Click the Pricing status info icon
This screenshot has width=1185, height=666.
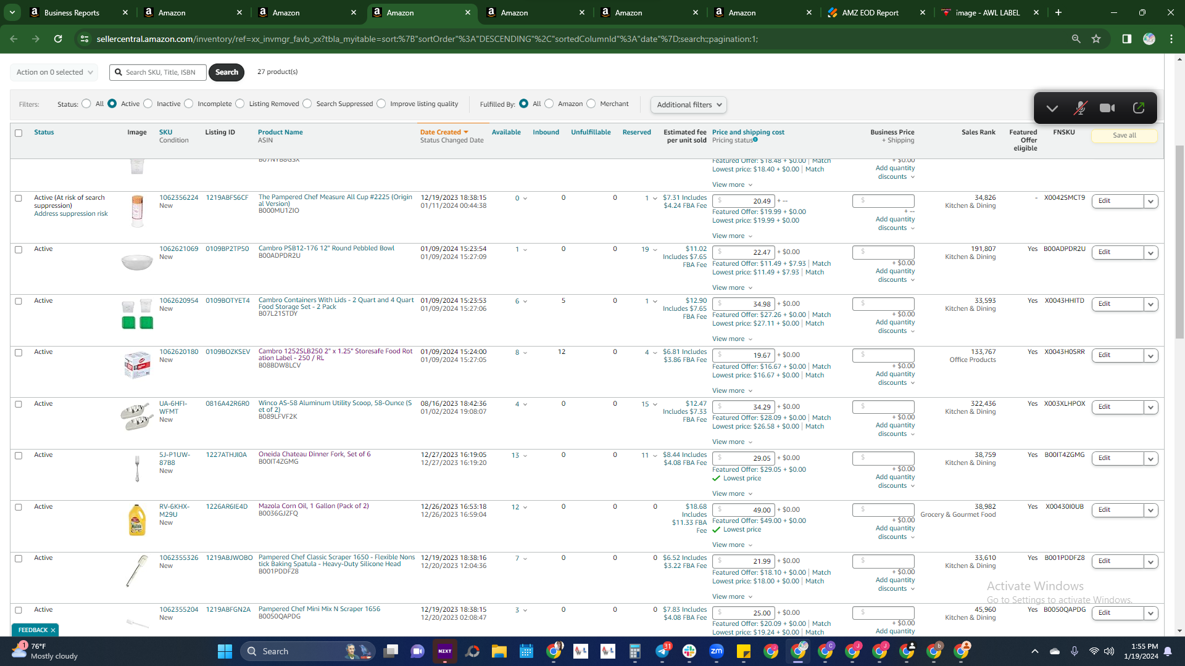(755, 140)
